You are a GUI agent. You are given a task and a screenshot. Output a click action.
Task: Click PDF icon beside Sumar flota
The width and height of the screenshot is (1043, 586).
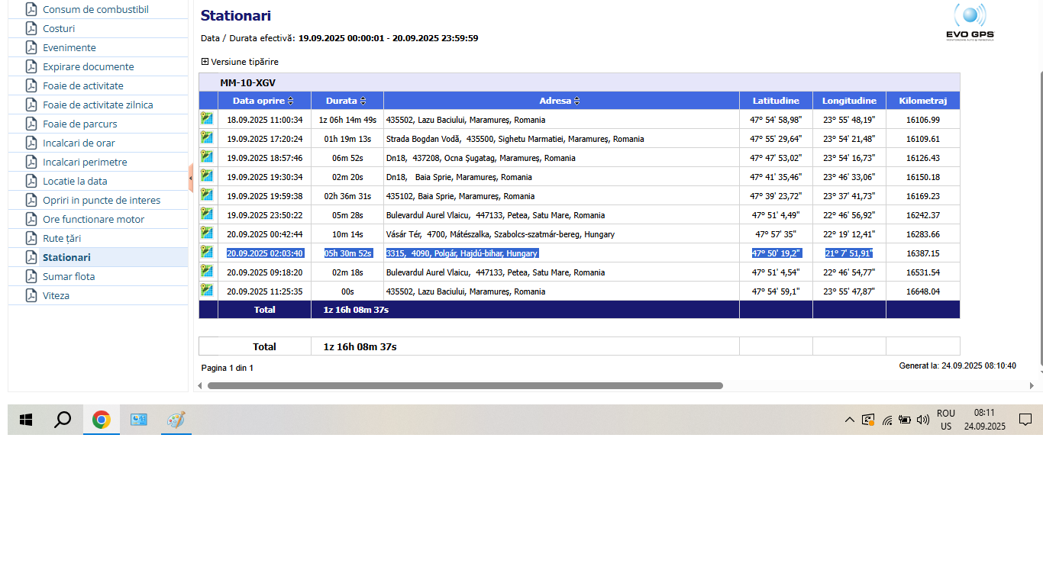[x=31, y=276]
